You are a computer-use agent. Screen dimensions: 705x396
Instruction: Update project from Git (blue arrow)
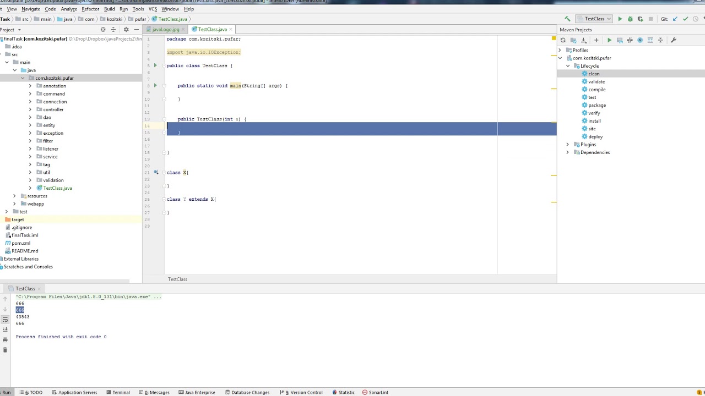(x=675, y=19)
